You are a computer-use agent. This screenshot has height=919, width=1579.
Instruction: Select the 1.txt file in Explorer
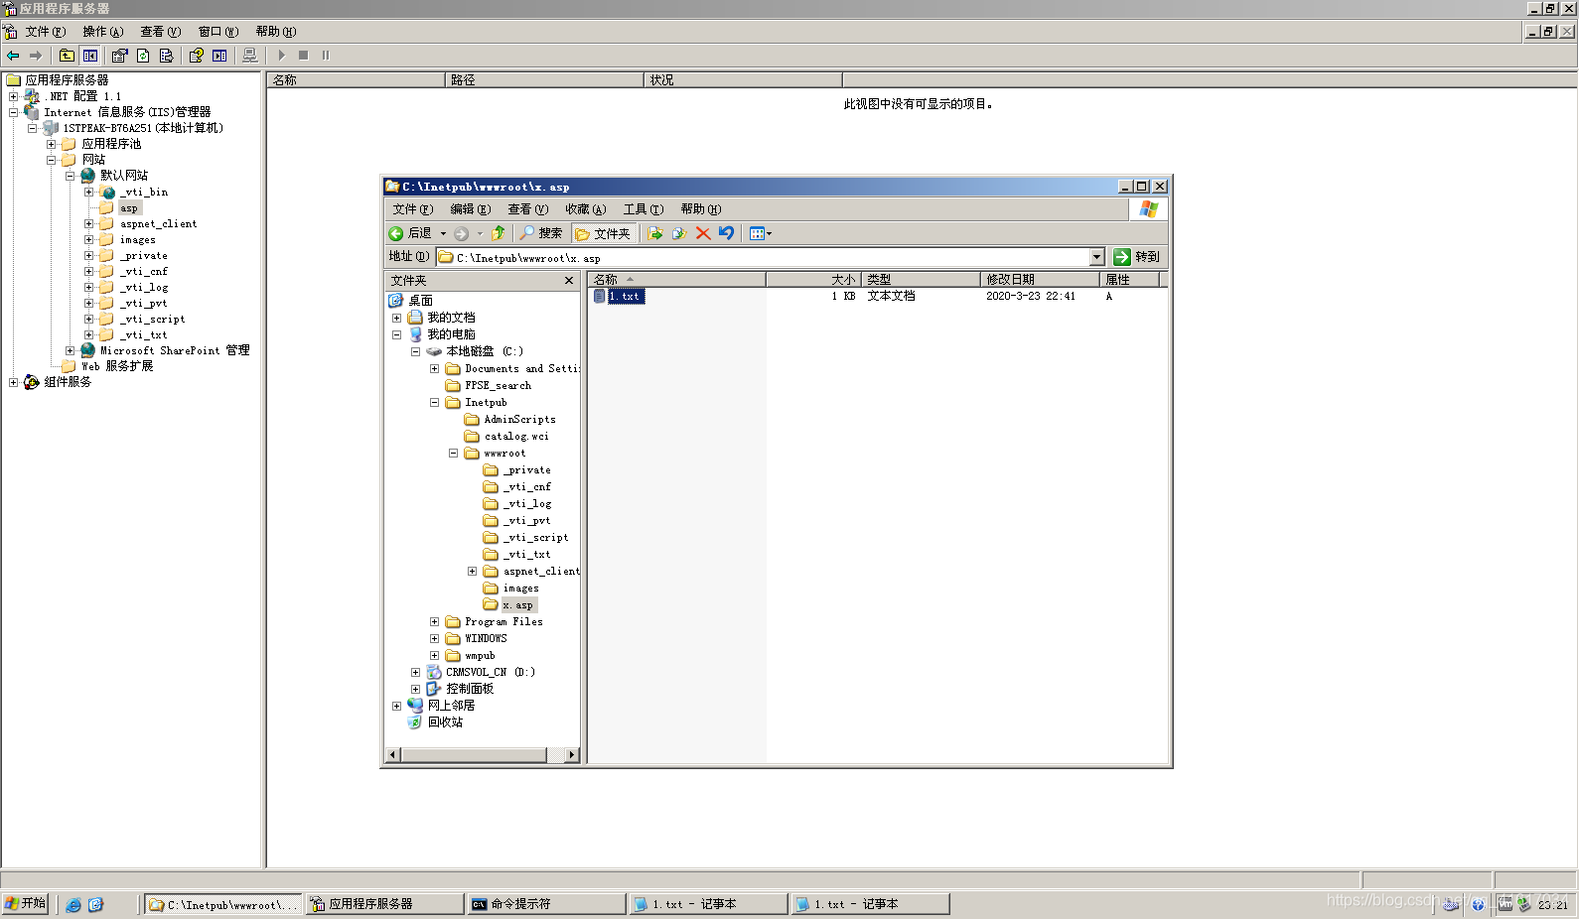pyautogui.click(x=627, y=296)
